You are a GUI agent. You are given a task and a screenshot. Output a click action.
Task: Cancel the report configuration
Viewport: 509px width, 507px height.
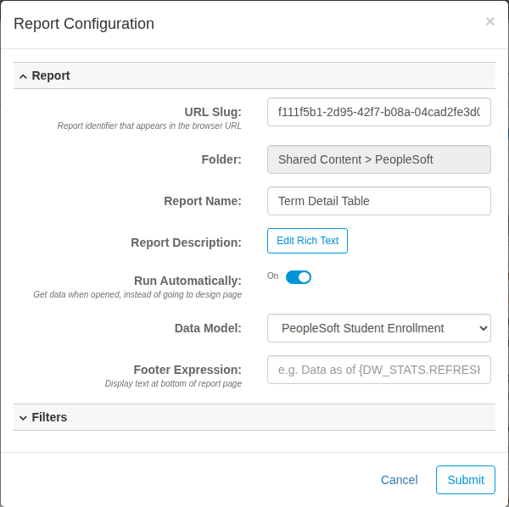pos(399,480)
